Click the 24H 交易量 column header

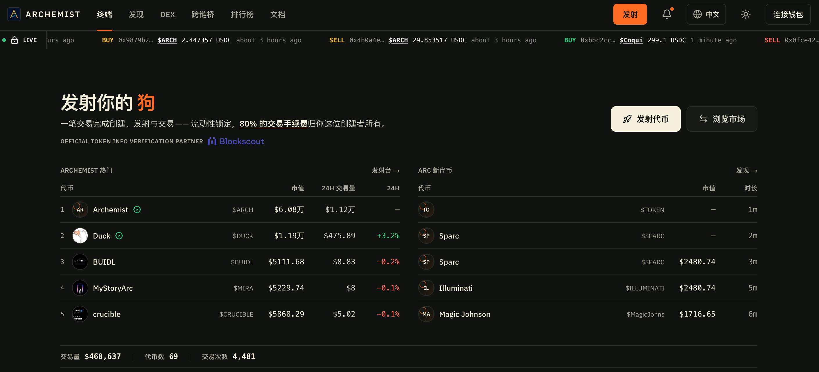[338, 188]
